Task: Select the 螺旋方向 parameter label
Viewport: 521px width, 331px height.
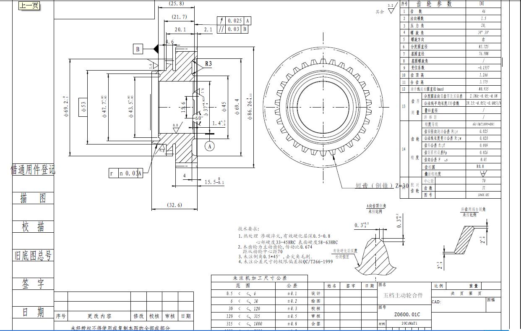Action: click(417, 39)
